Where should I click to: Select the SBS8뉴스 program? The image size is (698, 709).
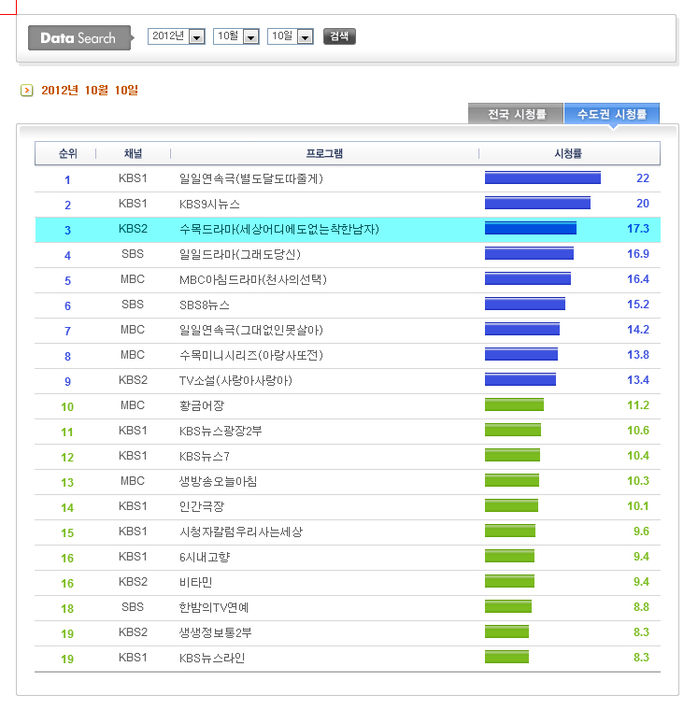pyautogui.click(x=205, y=305)
